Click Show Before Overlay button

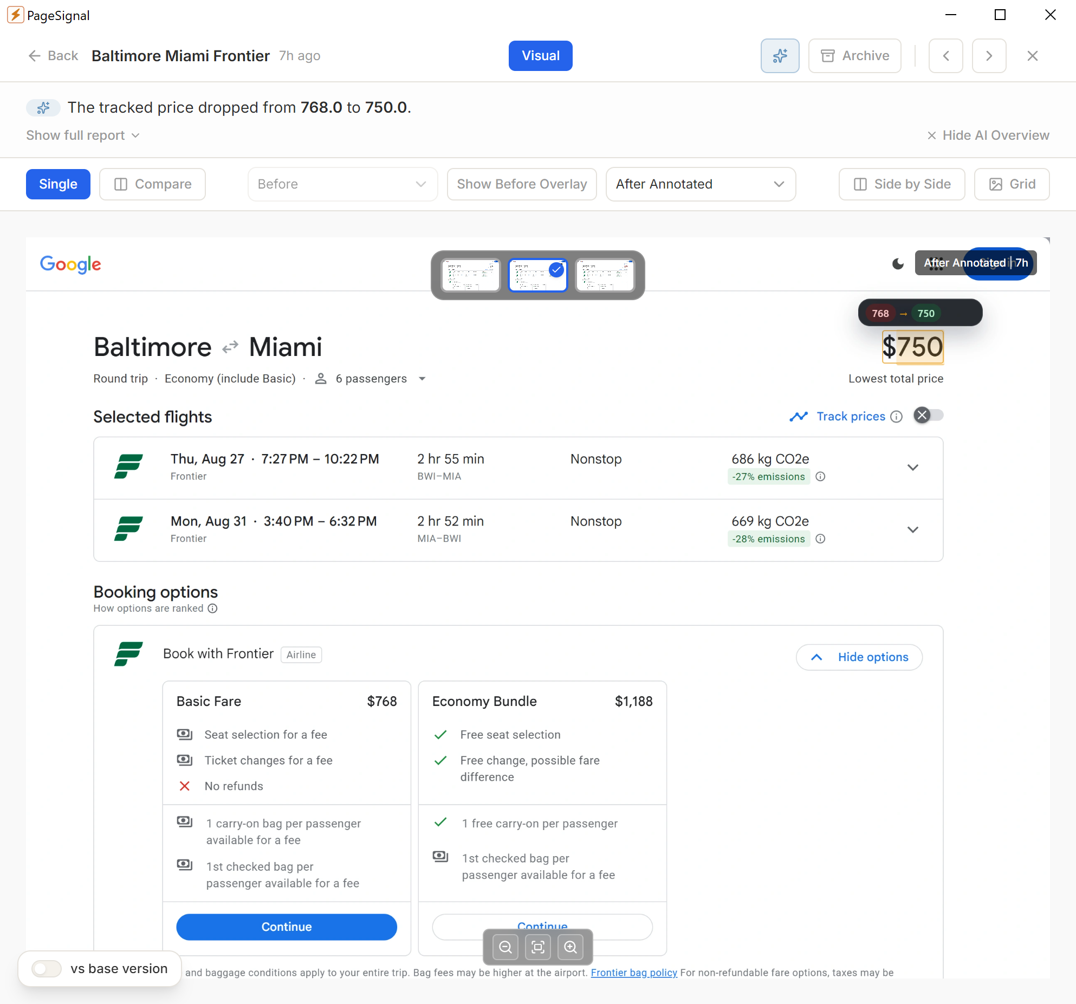[x=522, y=184]
